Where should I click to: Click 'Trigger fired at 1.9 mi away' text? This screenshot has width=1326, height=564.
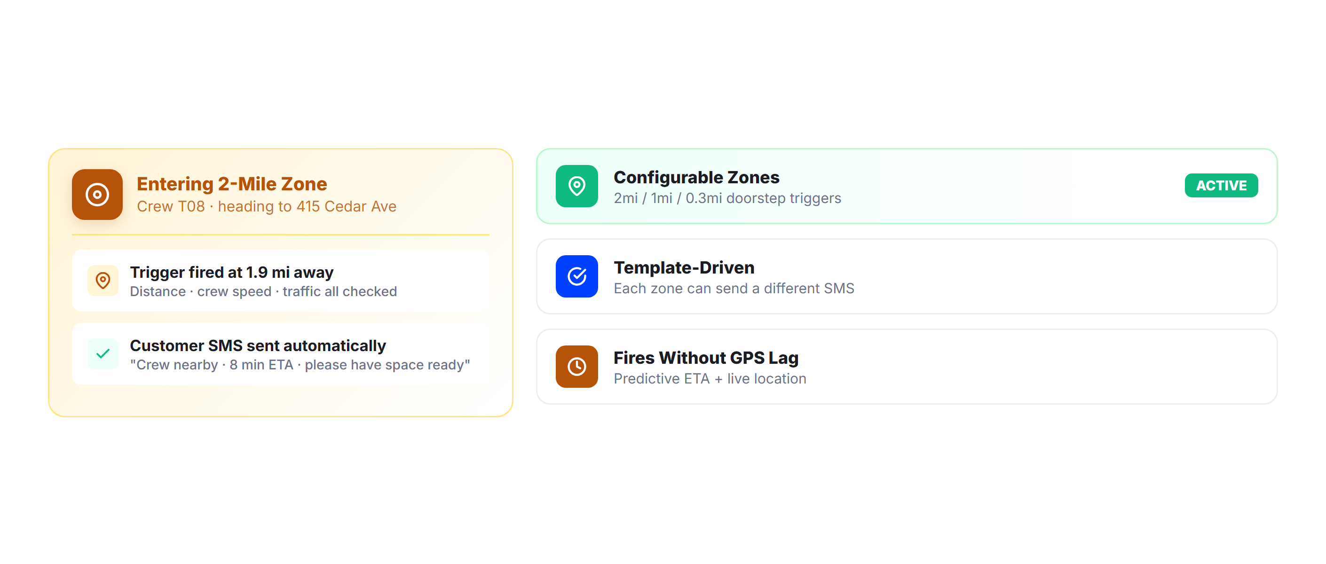[x=232, y=272]
